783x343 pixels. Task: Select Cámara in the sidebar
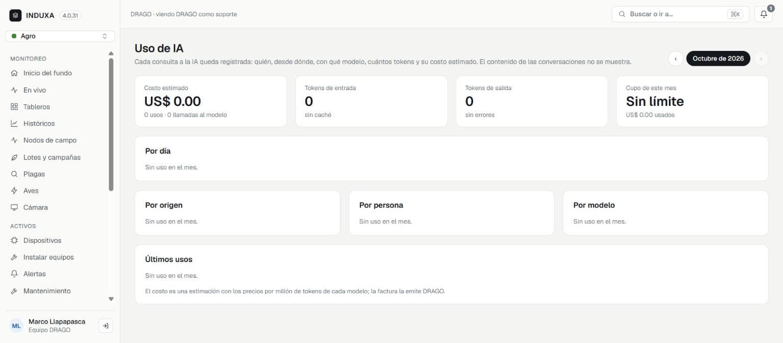coord(56,208)
